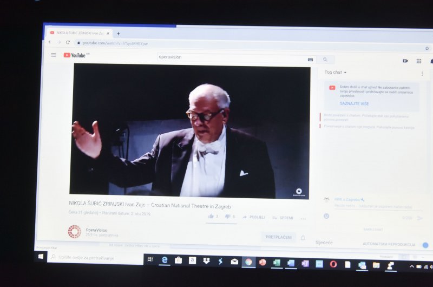Click SAKRIJ CHAT to hide chat
This screenshot has height=287, width=433.
coord(373,229)
